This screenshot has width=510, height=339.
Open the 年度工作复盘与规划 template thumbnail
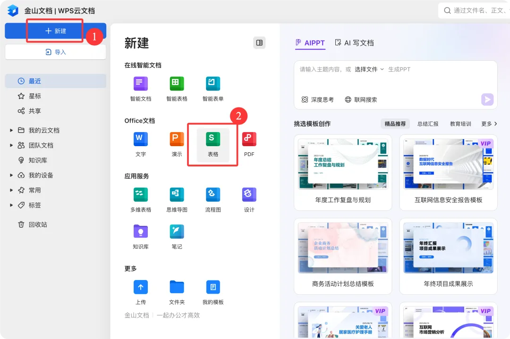(343, 164)
